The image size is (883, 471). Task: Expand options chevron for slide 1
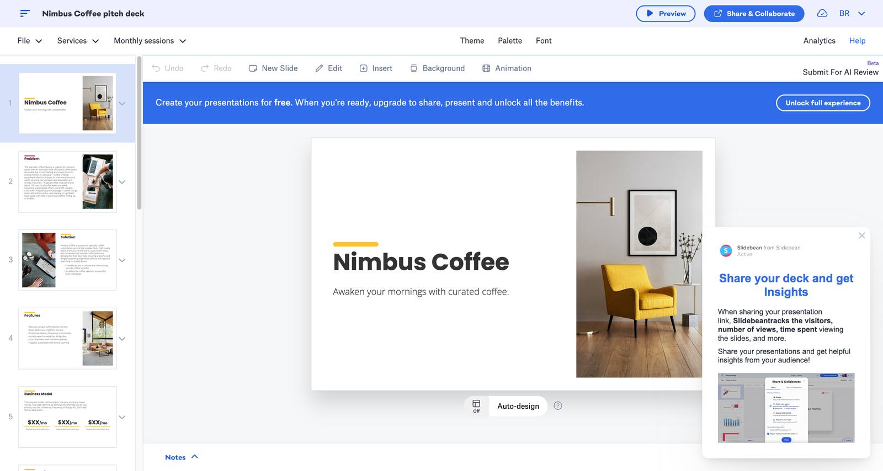(x=123, y=103)
